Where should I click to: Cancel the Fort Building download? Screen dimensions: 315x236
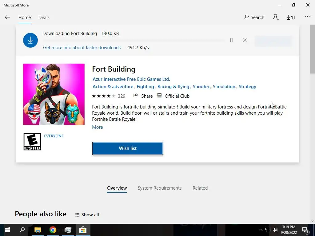245,40
